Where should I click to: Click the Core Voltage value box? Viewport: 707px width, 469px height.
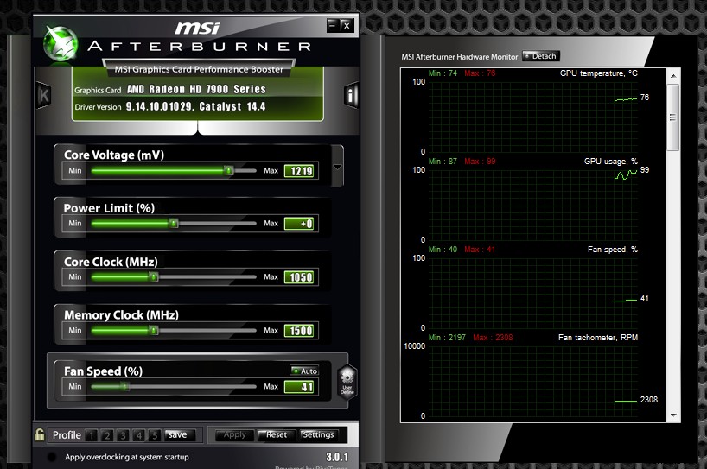point(300,171)
